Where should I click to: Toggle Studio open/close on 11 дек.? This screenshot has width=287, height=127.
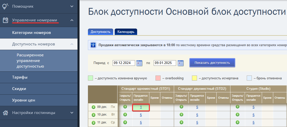coord(238,122)
